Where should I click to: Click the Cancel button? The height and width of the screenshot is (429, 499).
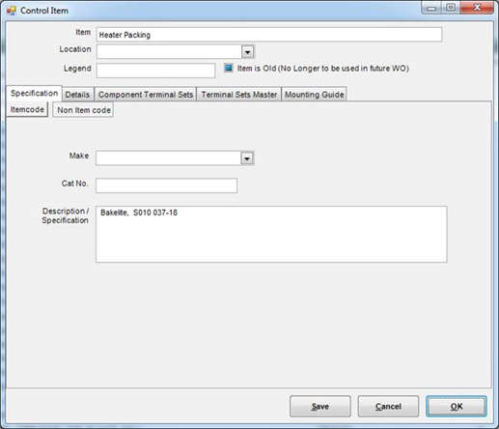pyautogui.click(x=388, y=407)
